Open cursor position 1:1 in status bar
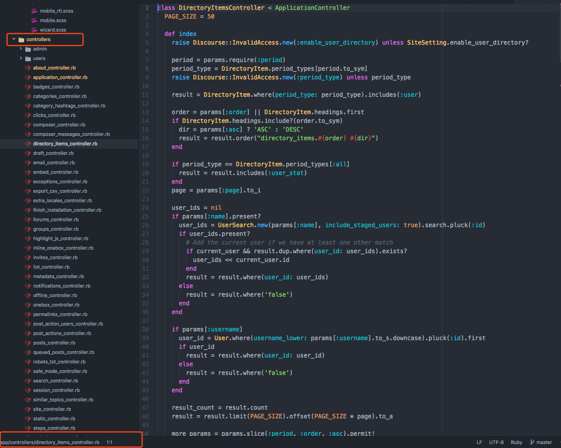 [110, 442]
